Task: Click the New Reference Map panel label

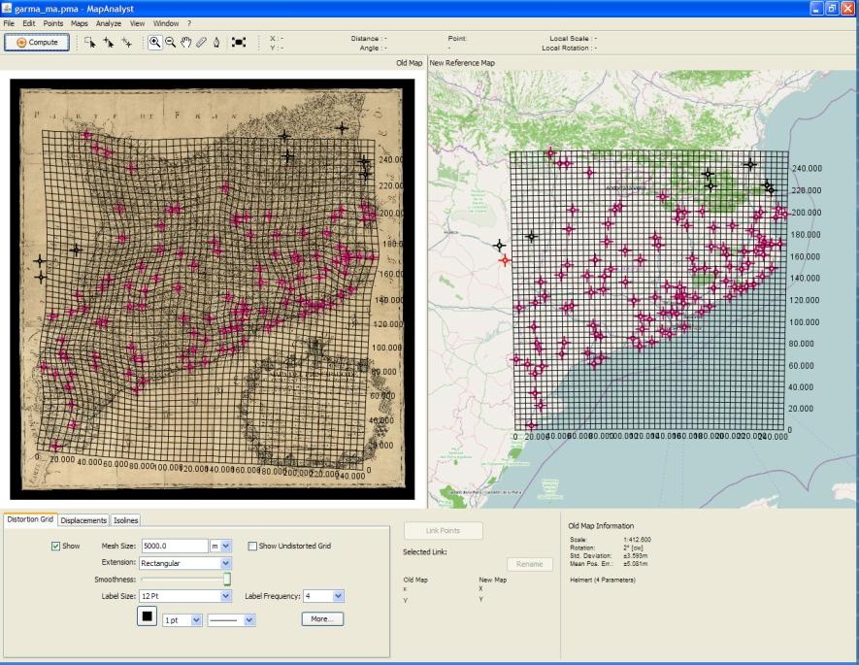Action: (x=462, y=63)
